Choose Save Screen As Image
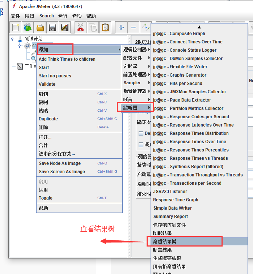The height and width of the screenshot is (274, 253). click(x=79, y=172)
